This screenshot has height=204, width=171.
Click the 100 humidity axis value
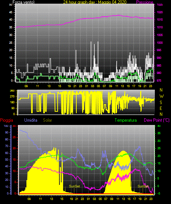coord(6,126)
